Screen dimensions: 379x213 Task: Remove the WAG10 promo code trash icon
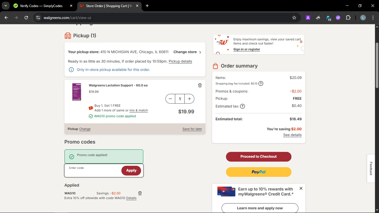(140, 193)
